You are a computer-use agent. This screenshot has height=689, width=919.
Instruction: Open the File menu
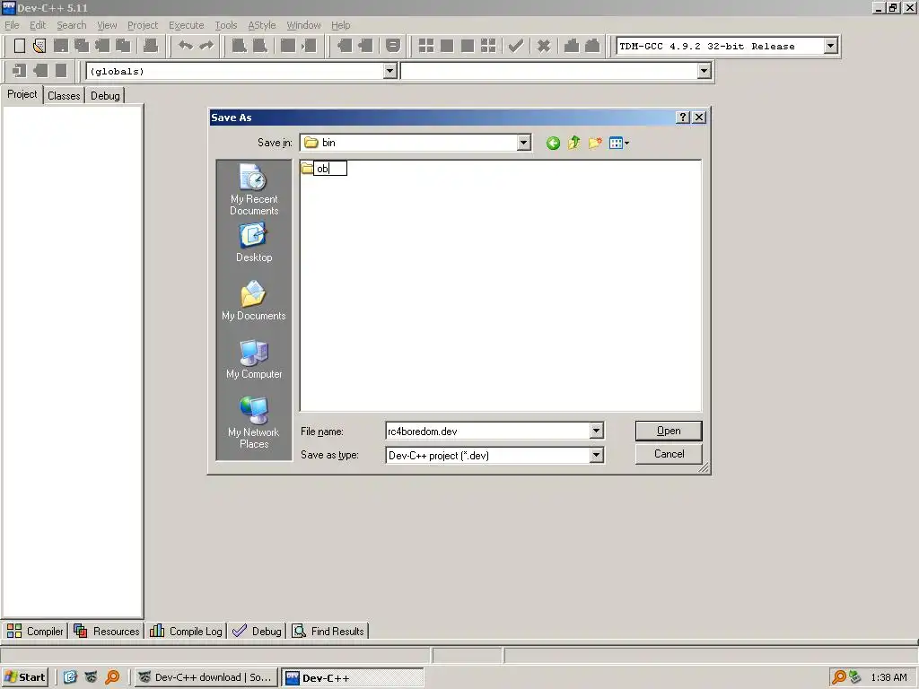tap(12, 25)
